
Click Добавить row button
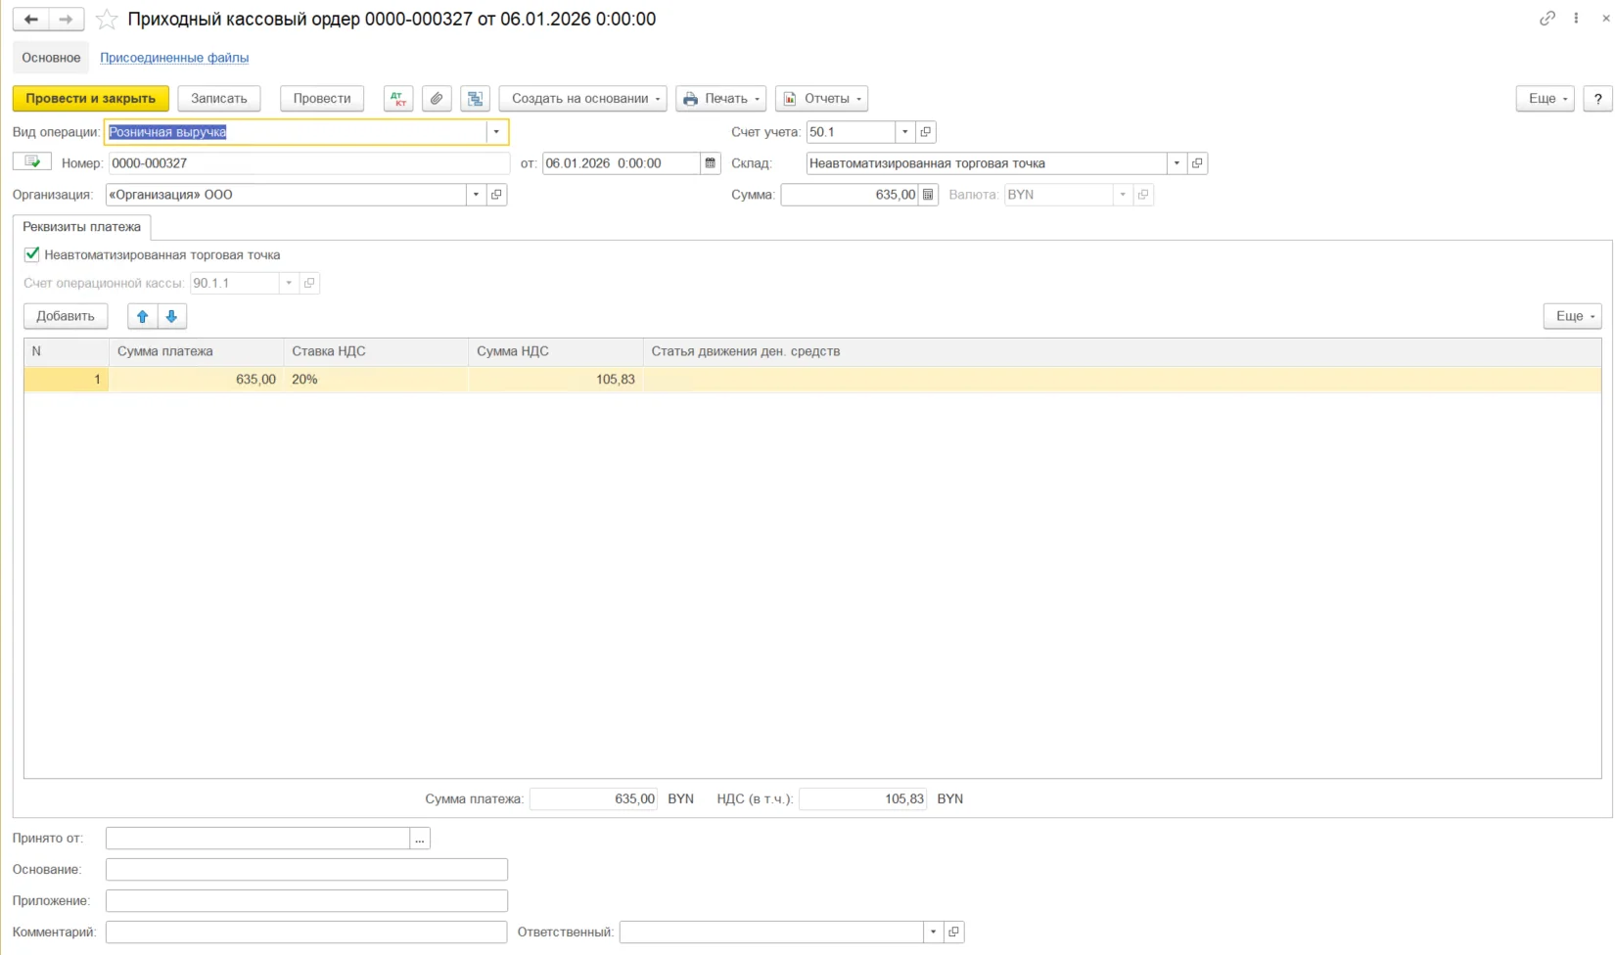point(66,316)
